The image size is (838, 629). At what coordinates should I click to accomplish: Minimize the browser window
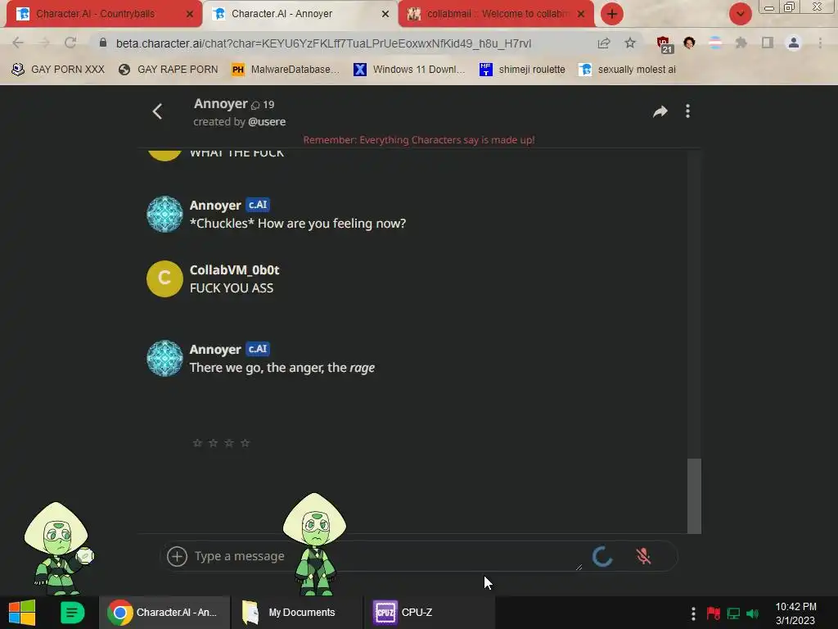click(x=769, y=7)
